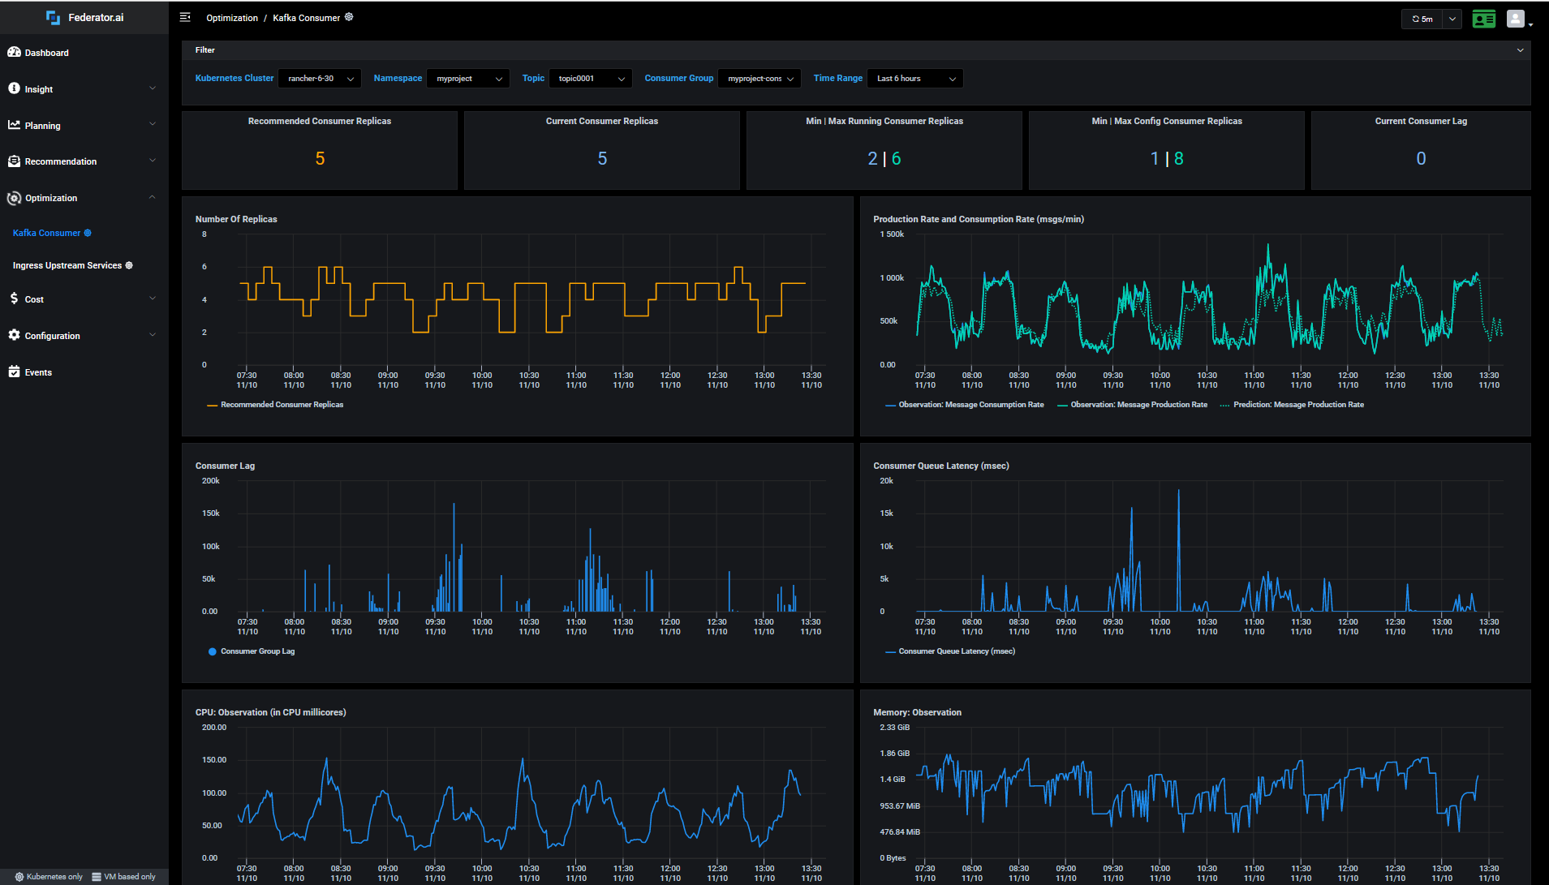Open the user avatar menu
The width and height of the screenshot is (1549, 885).
point(1515,19)
